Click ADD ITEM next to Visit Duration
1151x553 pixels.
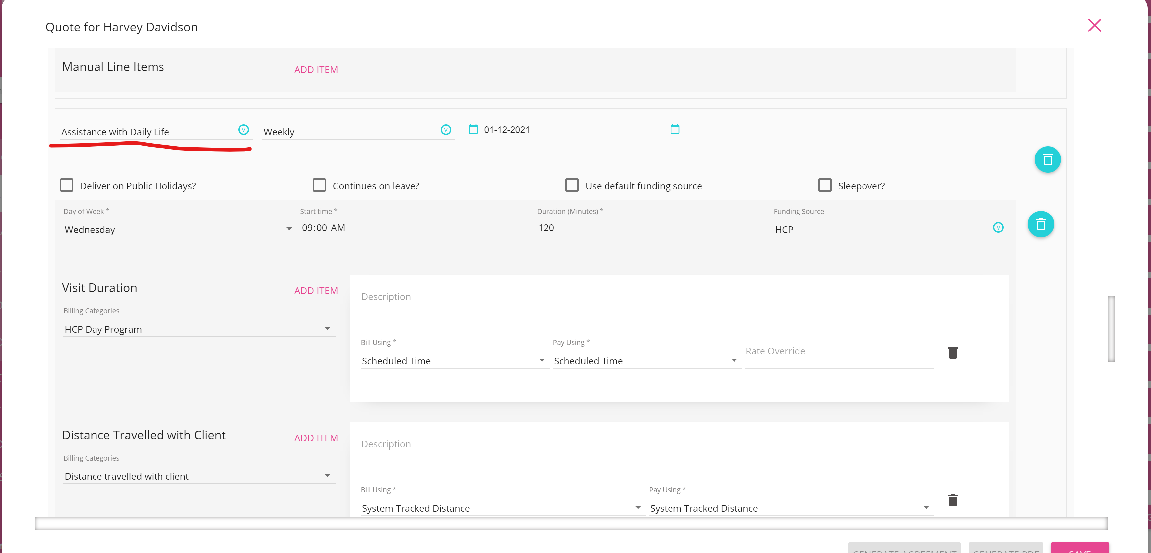[316, 291]
